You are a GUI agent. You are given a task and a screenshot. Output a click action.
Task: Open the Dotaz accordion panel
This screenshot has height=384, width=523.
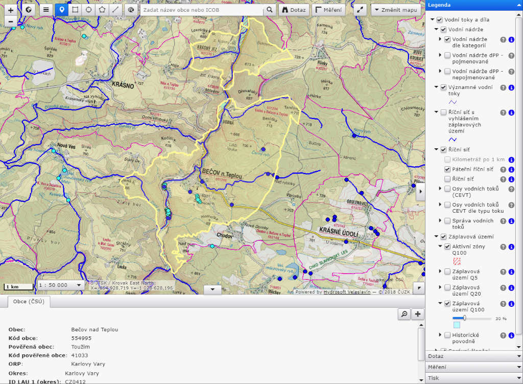(474, 356)
